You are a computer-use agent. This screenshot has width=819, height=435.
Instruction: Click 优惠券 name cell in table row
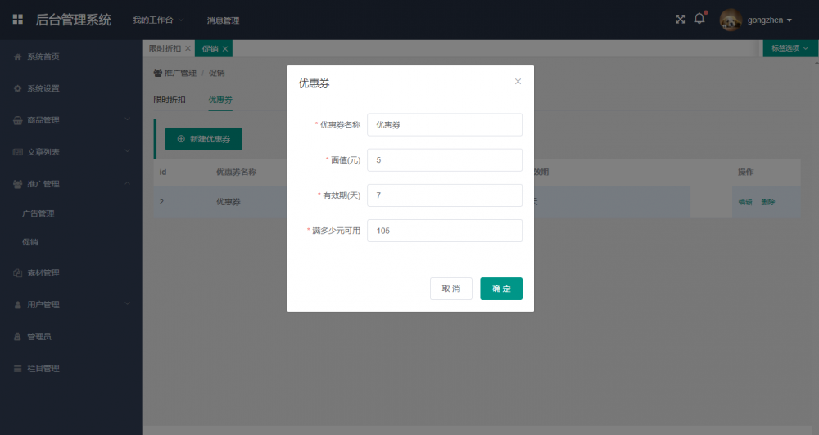tap(229, 202)
